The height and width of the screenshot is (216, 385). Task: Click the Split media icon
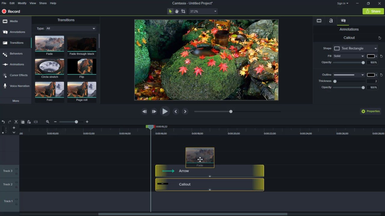[36, 122]
